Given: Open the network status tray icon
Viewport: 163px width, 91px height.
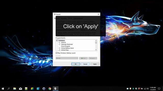Looking at the screenshot, I should click(x=145, y=89).
